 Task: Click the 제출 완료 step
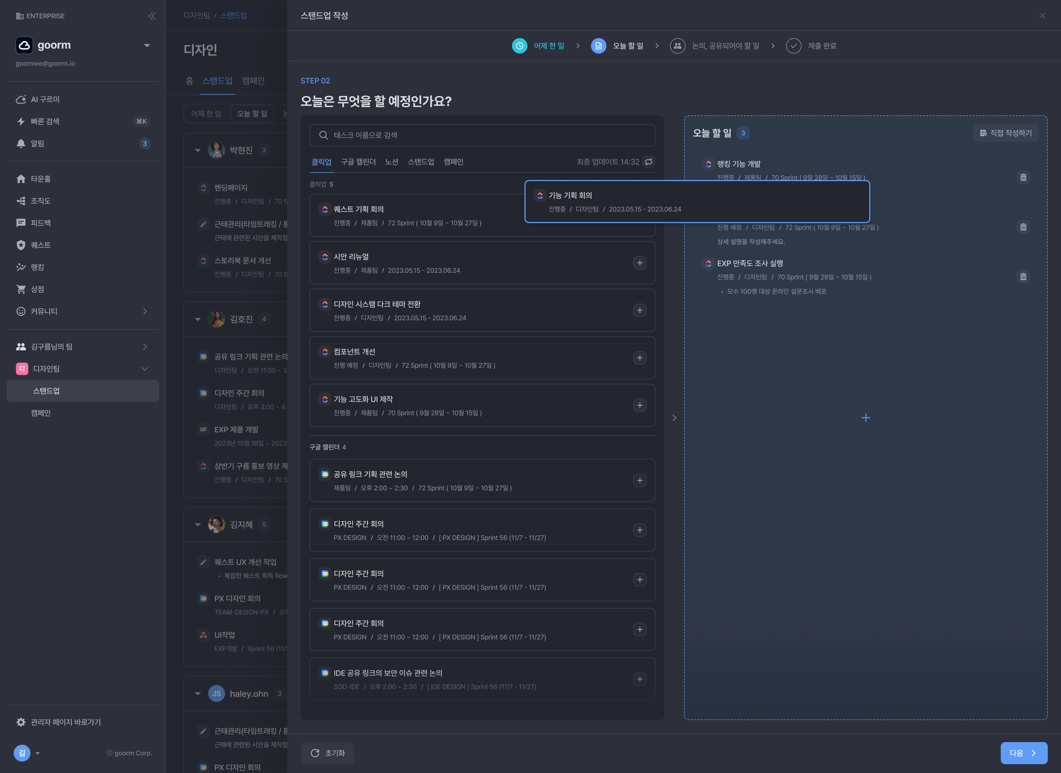click(x=811, y=46)
